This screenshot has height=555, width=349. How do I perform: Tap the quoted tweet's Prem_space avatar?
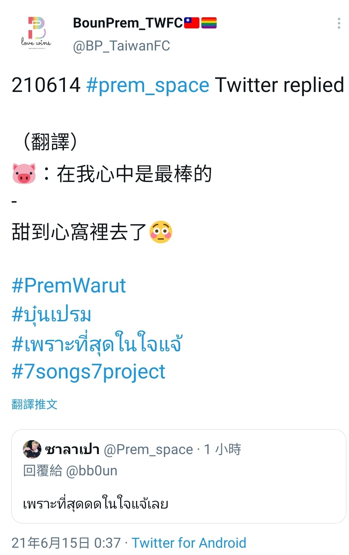pos(32,449)
